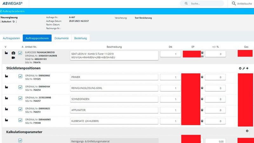Screen dimensions: 254x143
Task: Open the calculator icon on PRIMER row
Action: pos(202,77)
